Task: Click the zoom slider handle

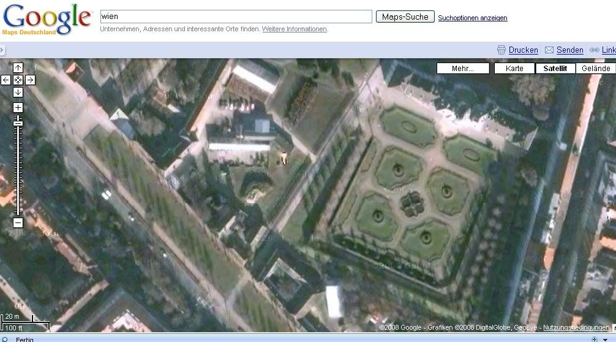Action: point(18,123)
